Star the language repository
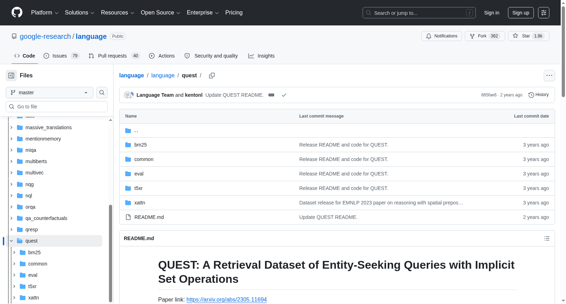Viewport: 566px width, 304px height. [x=529, y=36]
